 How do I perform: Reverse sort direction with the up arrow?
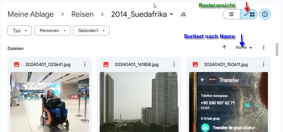click(x=224, y=47)
